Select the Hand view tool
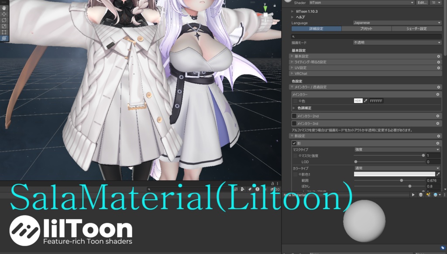 pyautogui.click(x=4, y=8)
